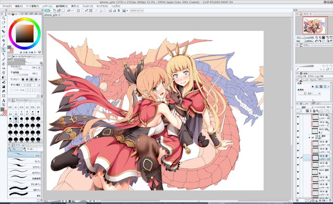333x204 pixels.
Task: Select the Auto select wand tool
Action: click(3, 41)
